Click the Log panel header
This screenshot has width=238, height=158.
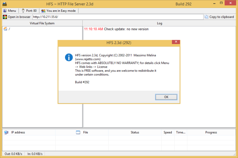[x=160, y=23]
